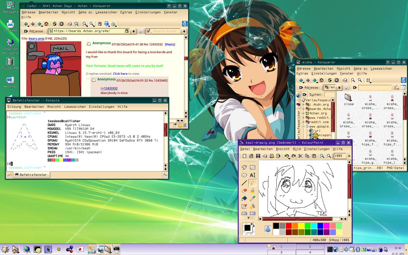
Task: Open the Google-Suche search engine dropdown
Action: pyautogui.click(x=184, y=31)
